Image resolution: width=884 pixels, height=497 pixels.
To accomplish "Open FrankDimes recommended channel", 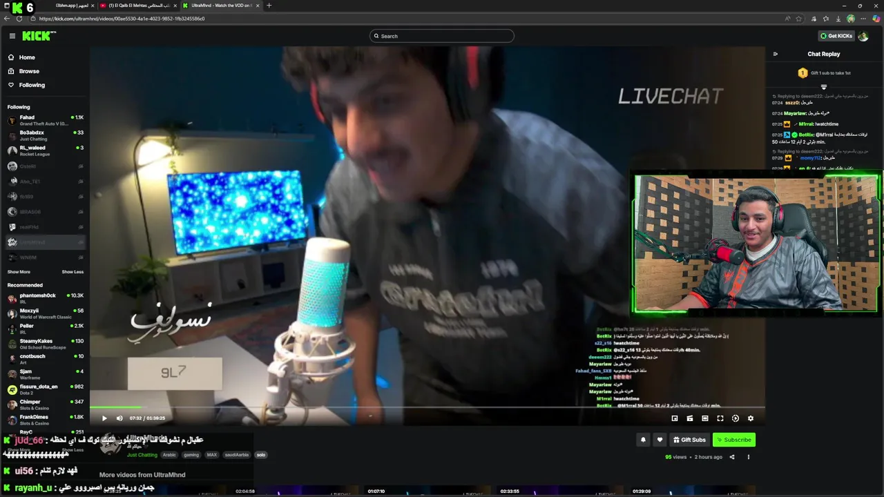I will (45, 420).
